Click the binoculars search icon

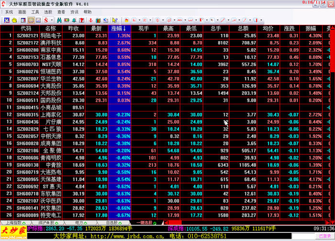point(59,20)
